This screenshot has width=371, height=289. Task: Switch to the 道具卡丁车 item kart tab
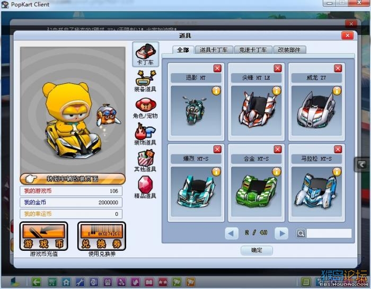point(214,50)
